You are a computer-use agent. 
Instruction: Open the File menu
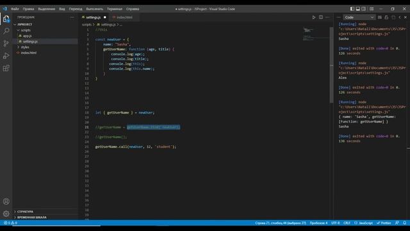click(x=15, y=9)
